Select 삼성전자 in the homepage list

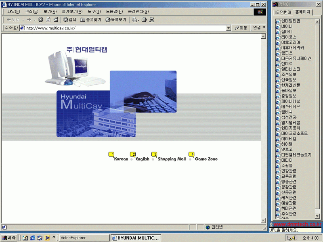pyautogui.click(x=289, y=117)
